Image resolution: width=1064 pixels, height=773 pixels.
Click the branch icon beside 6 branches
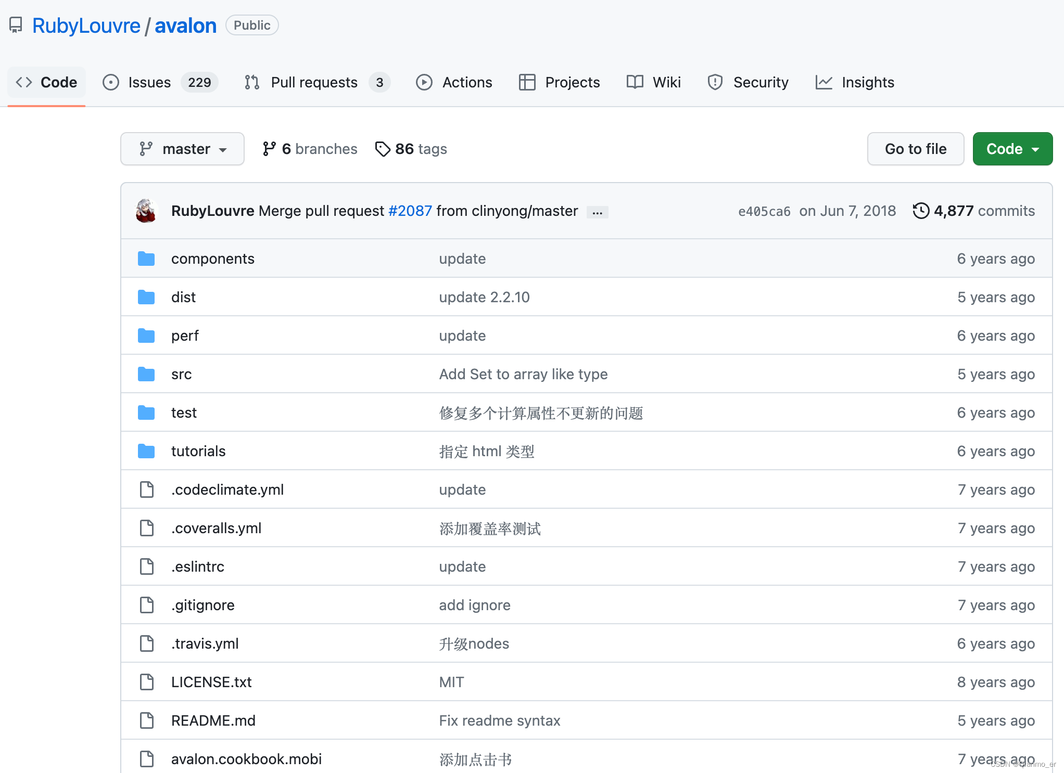click(x=269, y=149)
